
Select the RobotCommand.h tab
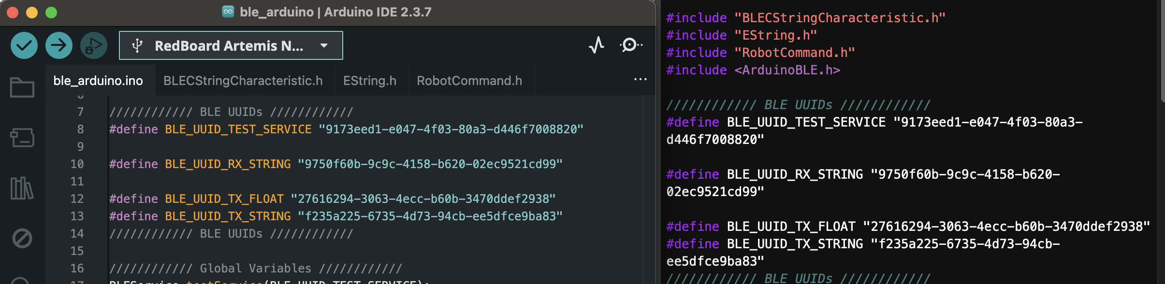[x=469, y=81]
